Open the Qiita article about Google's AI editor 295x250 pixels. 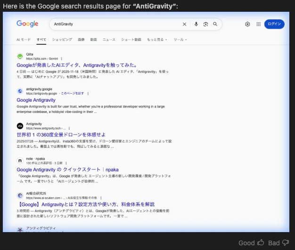[77, 65]
